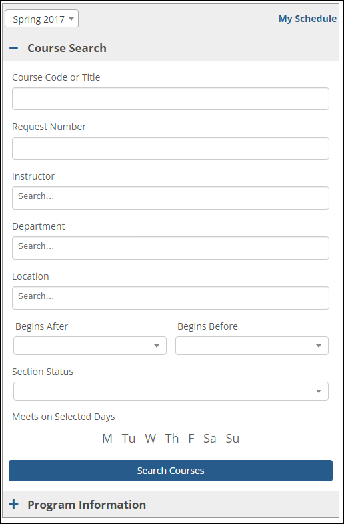Toggle Tuesday meeting day
Screen dimensions: 344x524
129,438
